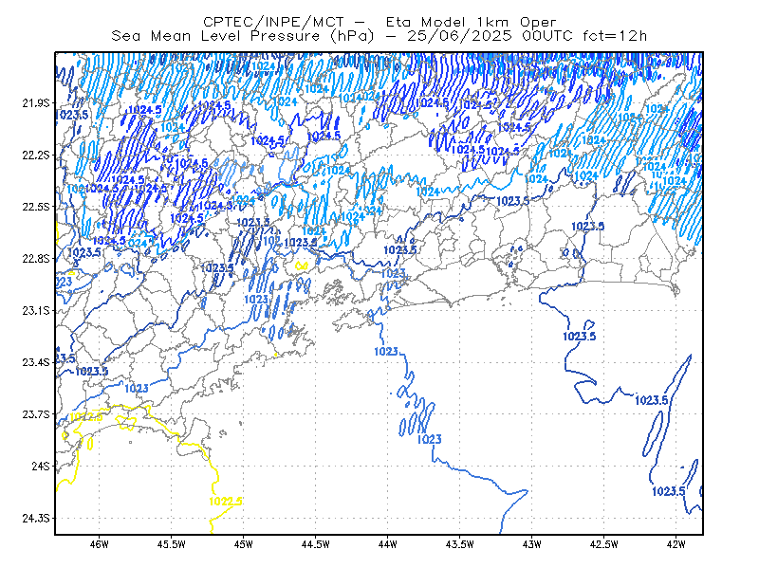Click the '42W' longitude axis label
This screenshot has width=759, height=586.
coord(676,544)
